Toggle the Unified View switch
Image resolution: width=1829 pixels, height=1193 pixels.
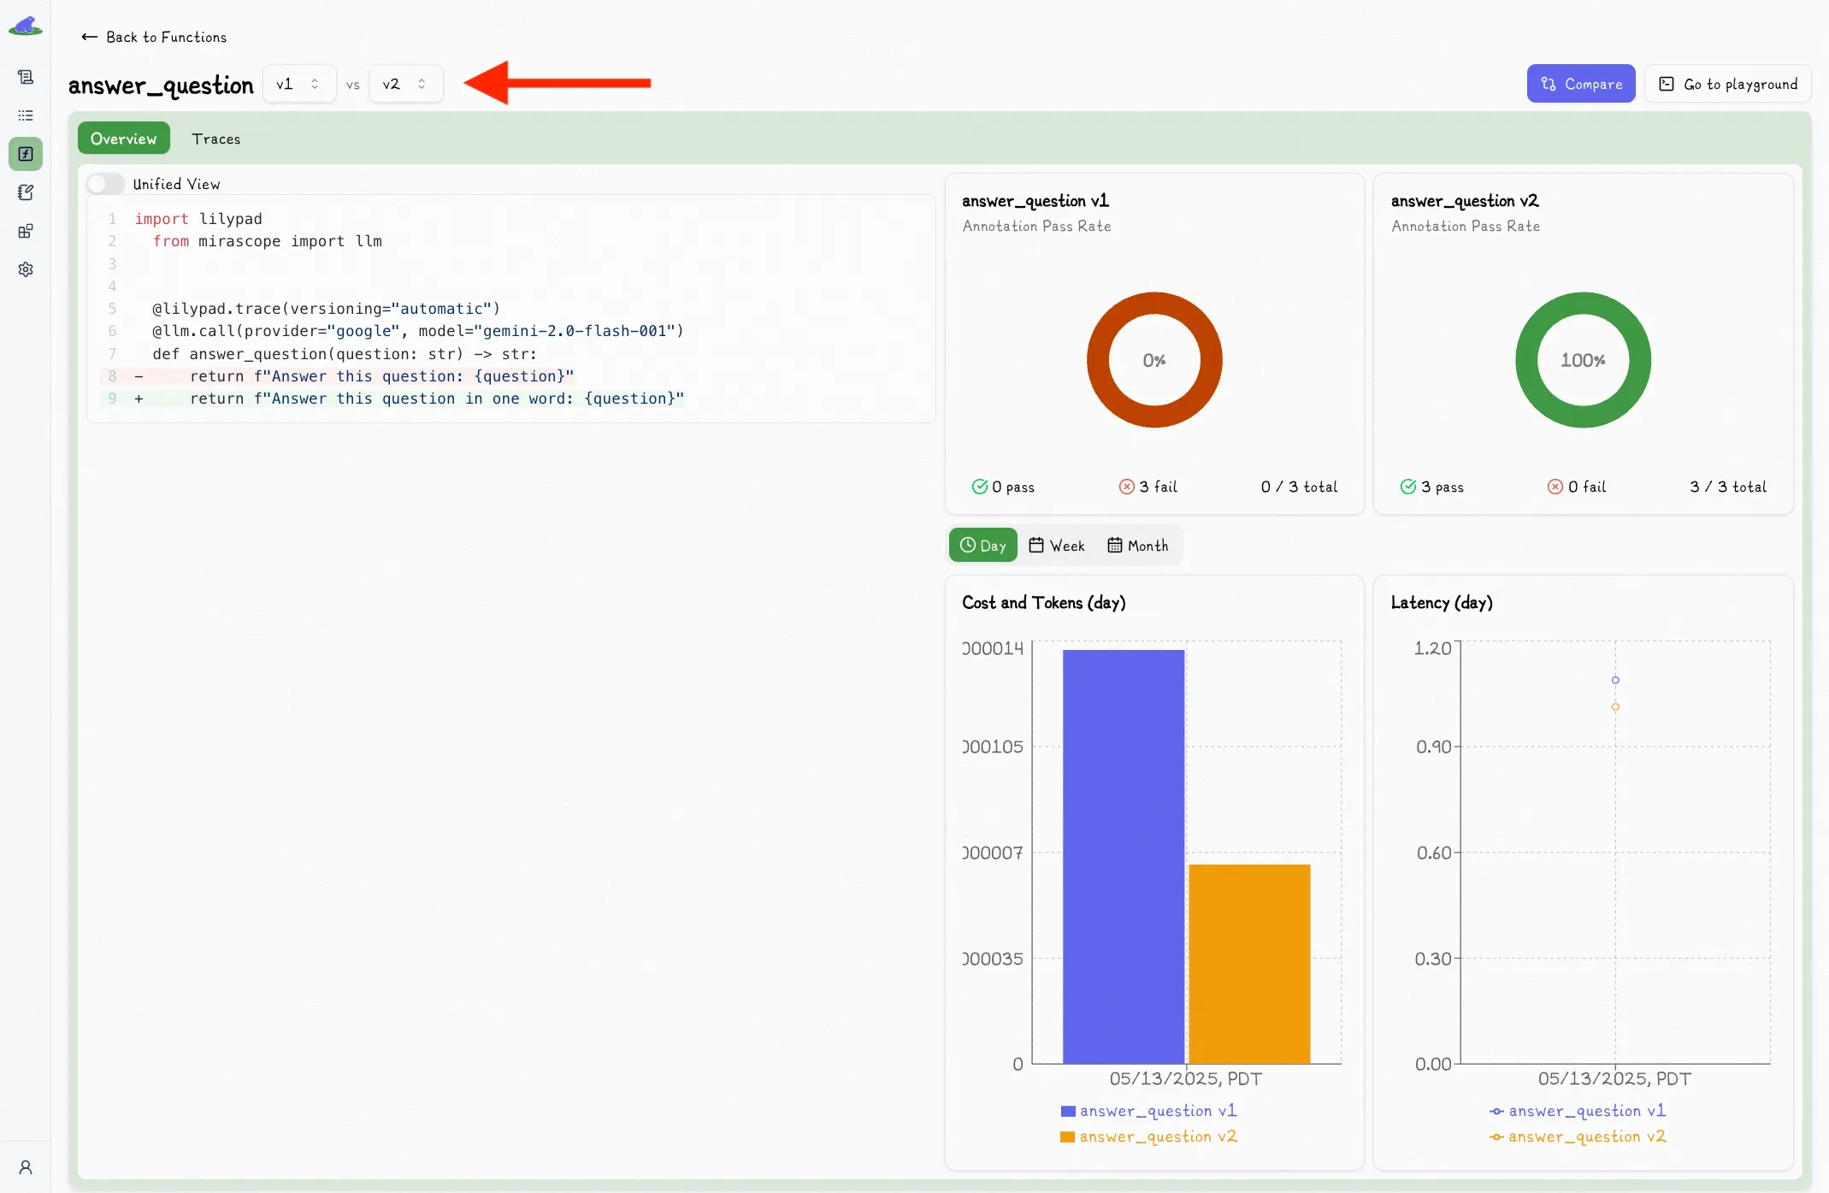[106, 184]
